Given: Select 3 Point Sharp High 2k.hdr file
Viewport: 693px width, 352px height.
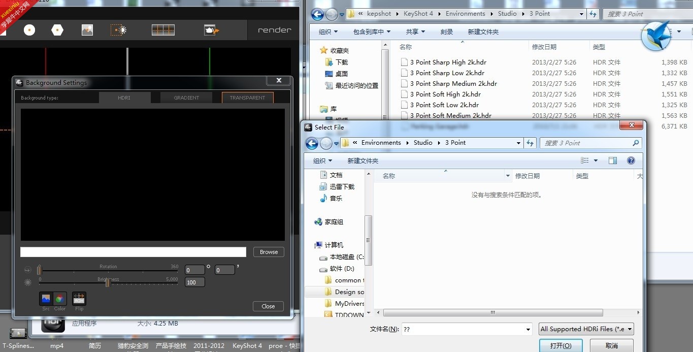Looking at the screenshot, I should pyautogui.click(x=448, y=62).
